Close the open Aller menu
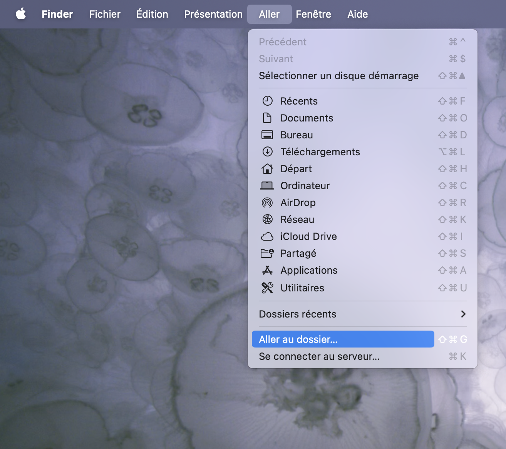This screenshot has width=506, height=449. click(269, 14)
